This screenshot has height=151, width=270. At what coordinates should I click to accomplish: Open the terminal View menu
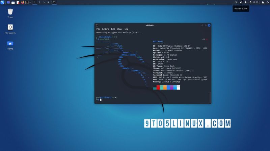pyautogui.click(x=119, y=29)
